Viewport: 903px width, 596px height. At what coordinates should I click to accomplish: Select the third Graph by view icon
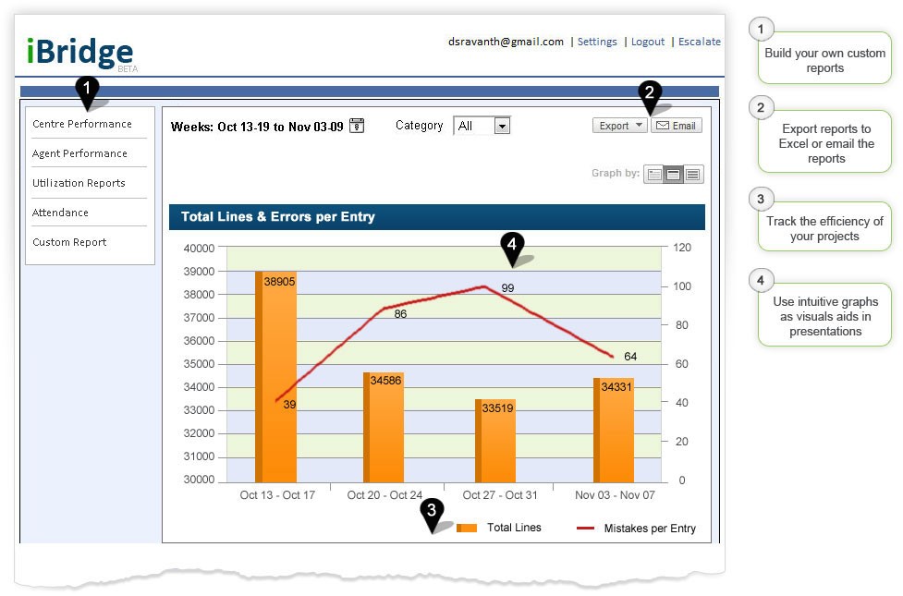[693, 174]
